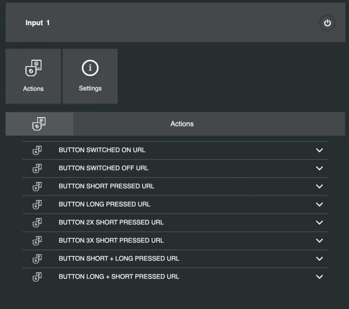349x309 pixels.
Task: Click icon beside Button 2X Short Pressed URL
Action: click(x=37, y=222)
